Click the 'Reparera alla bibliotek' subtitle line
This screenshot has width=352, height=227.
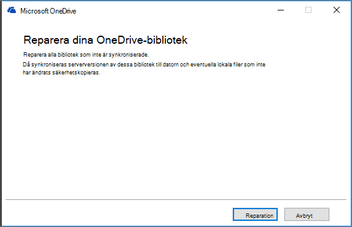[x=86, y=55]
